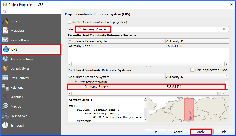Toggle Hide deprecated CRSs checkbox

(x=192, y=70)
